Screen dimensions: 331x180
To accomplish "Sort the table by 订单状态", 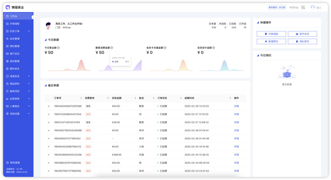I will click(x=181, y=98).
